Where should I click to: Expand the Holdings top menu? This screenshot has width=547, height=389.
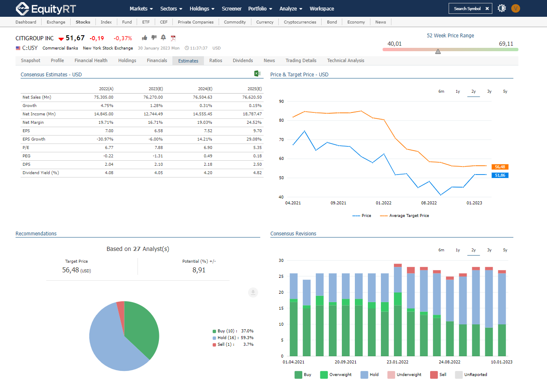point(202,8)
